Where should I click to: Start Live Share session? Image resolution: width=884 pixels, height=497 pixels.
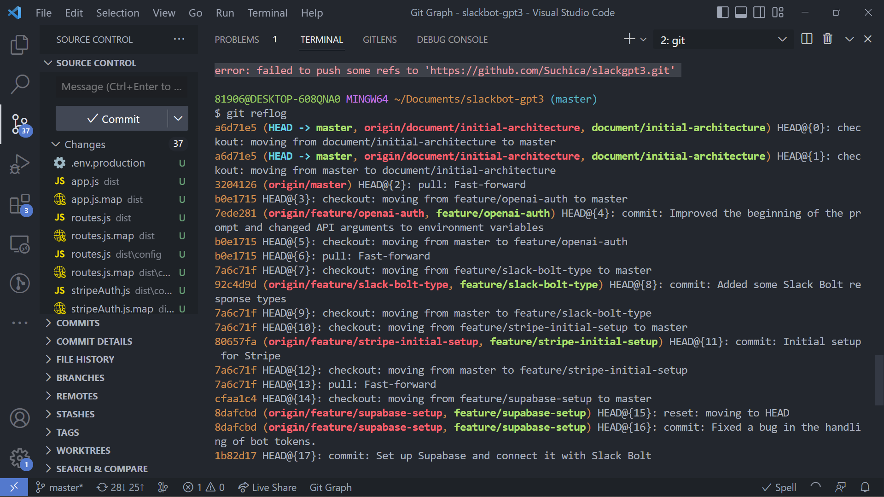click(267, 487)
